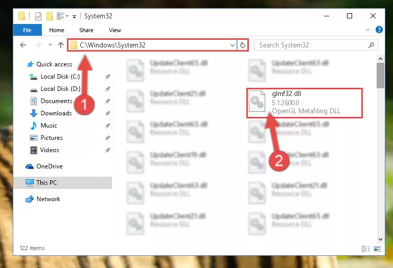
Task: Click the New folder quick access icon
Action: (x=50, y=16)
